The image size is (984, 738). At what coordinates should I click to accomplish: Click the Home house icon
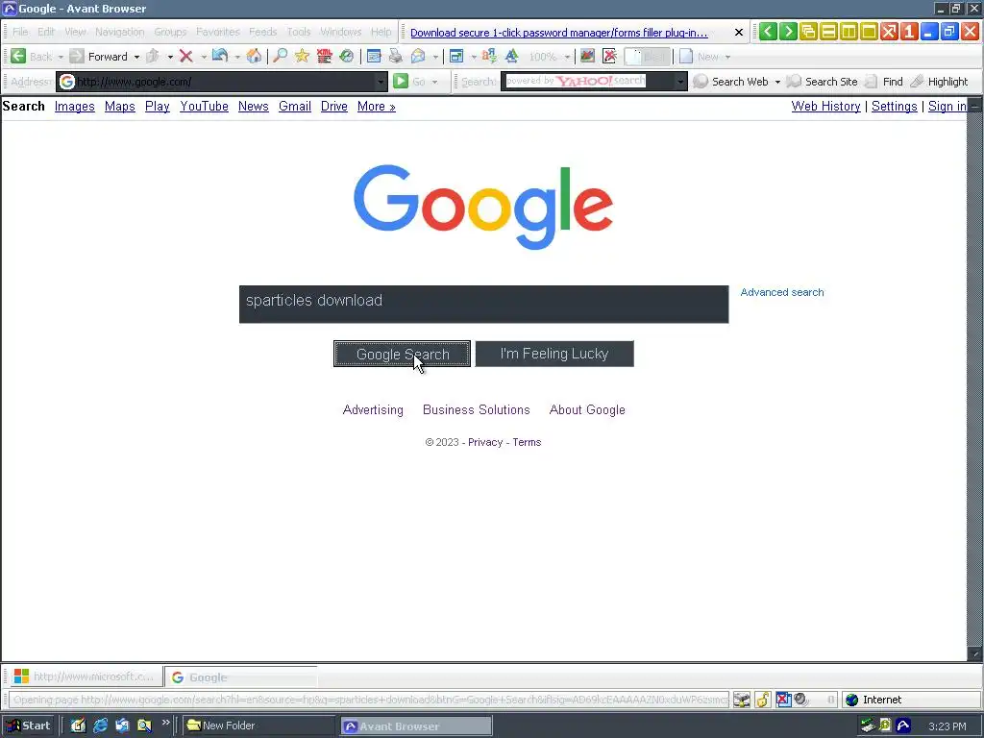(x=254, y=57)
